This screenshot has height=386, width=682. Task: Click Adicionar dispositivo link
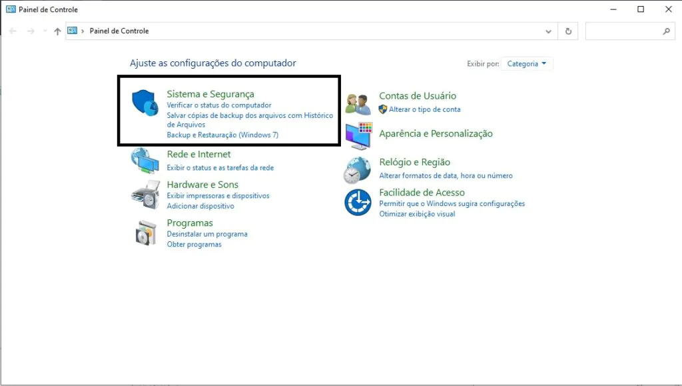(x=200, y=206)
